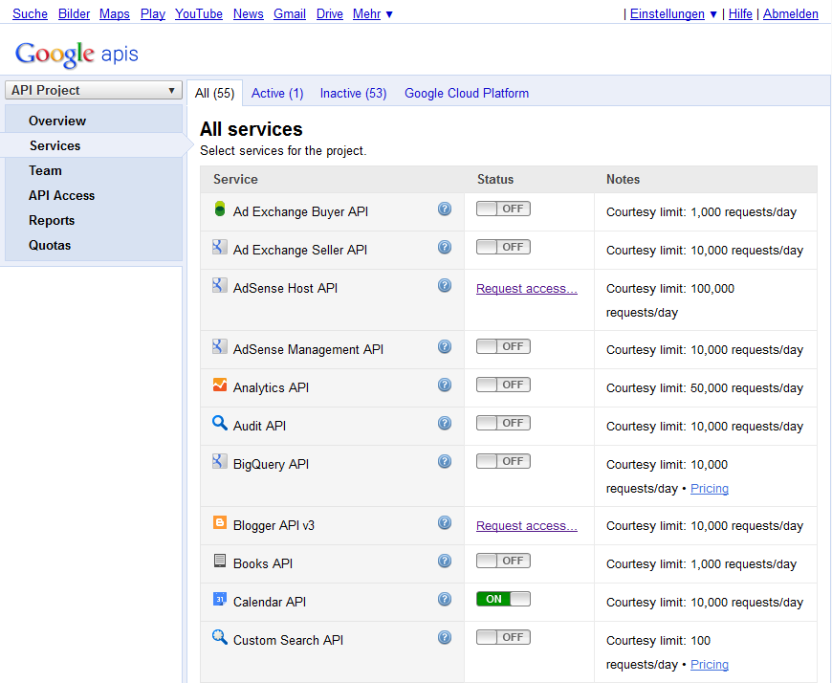Open the Google Cloud Platform tab
This screenshot has width=832, height=683.
(x=467, y=93)
